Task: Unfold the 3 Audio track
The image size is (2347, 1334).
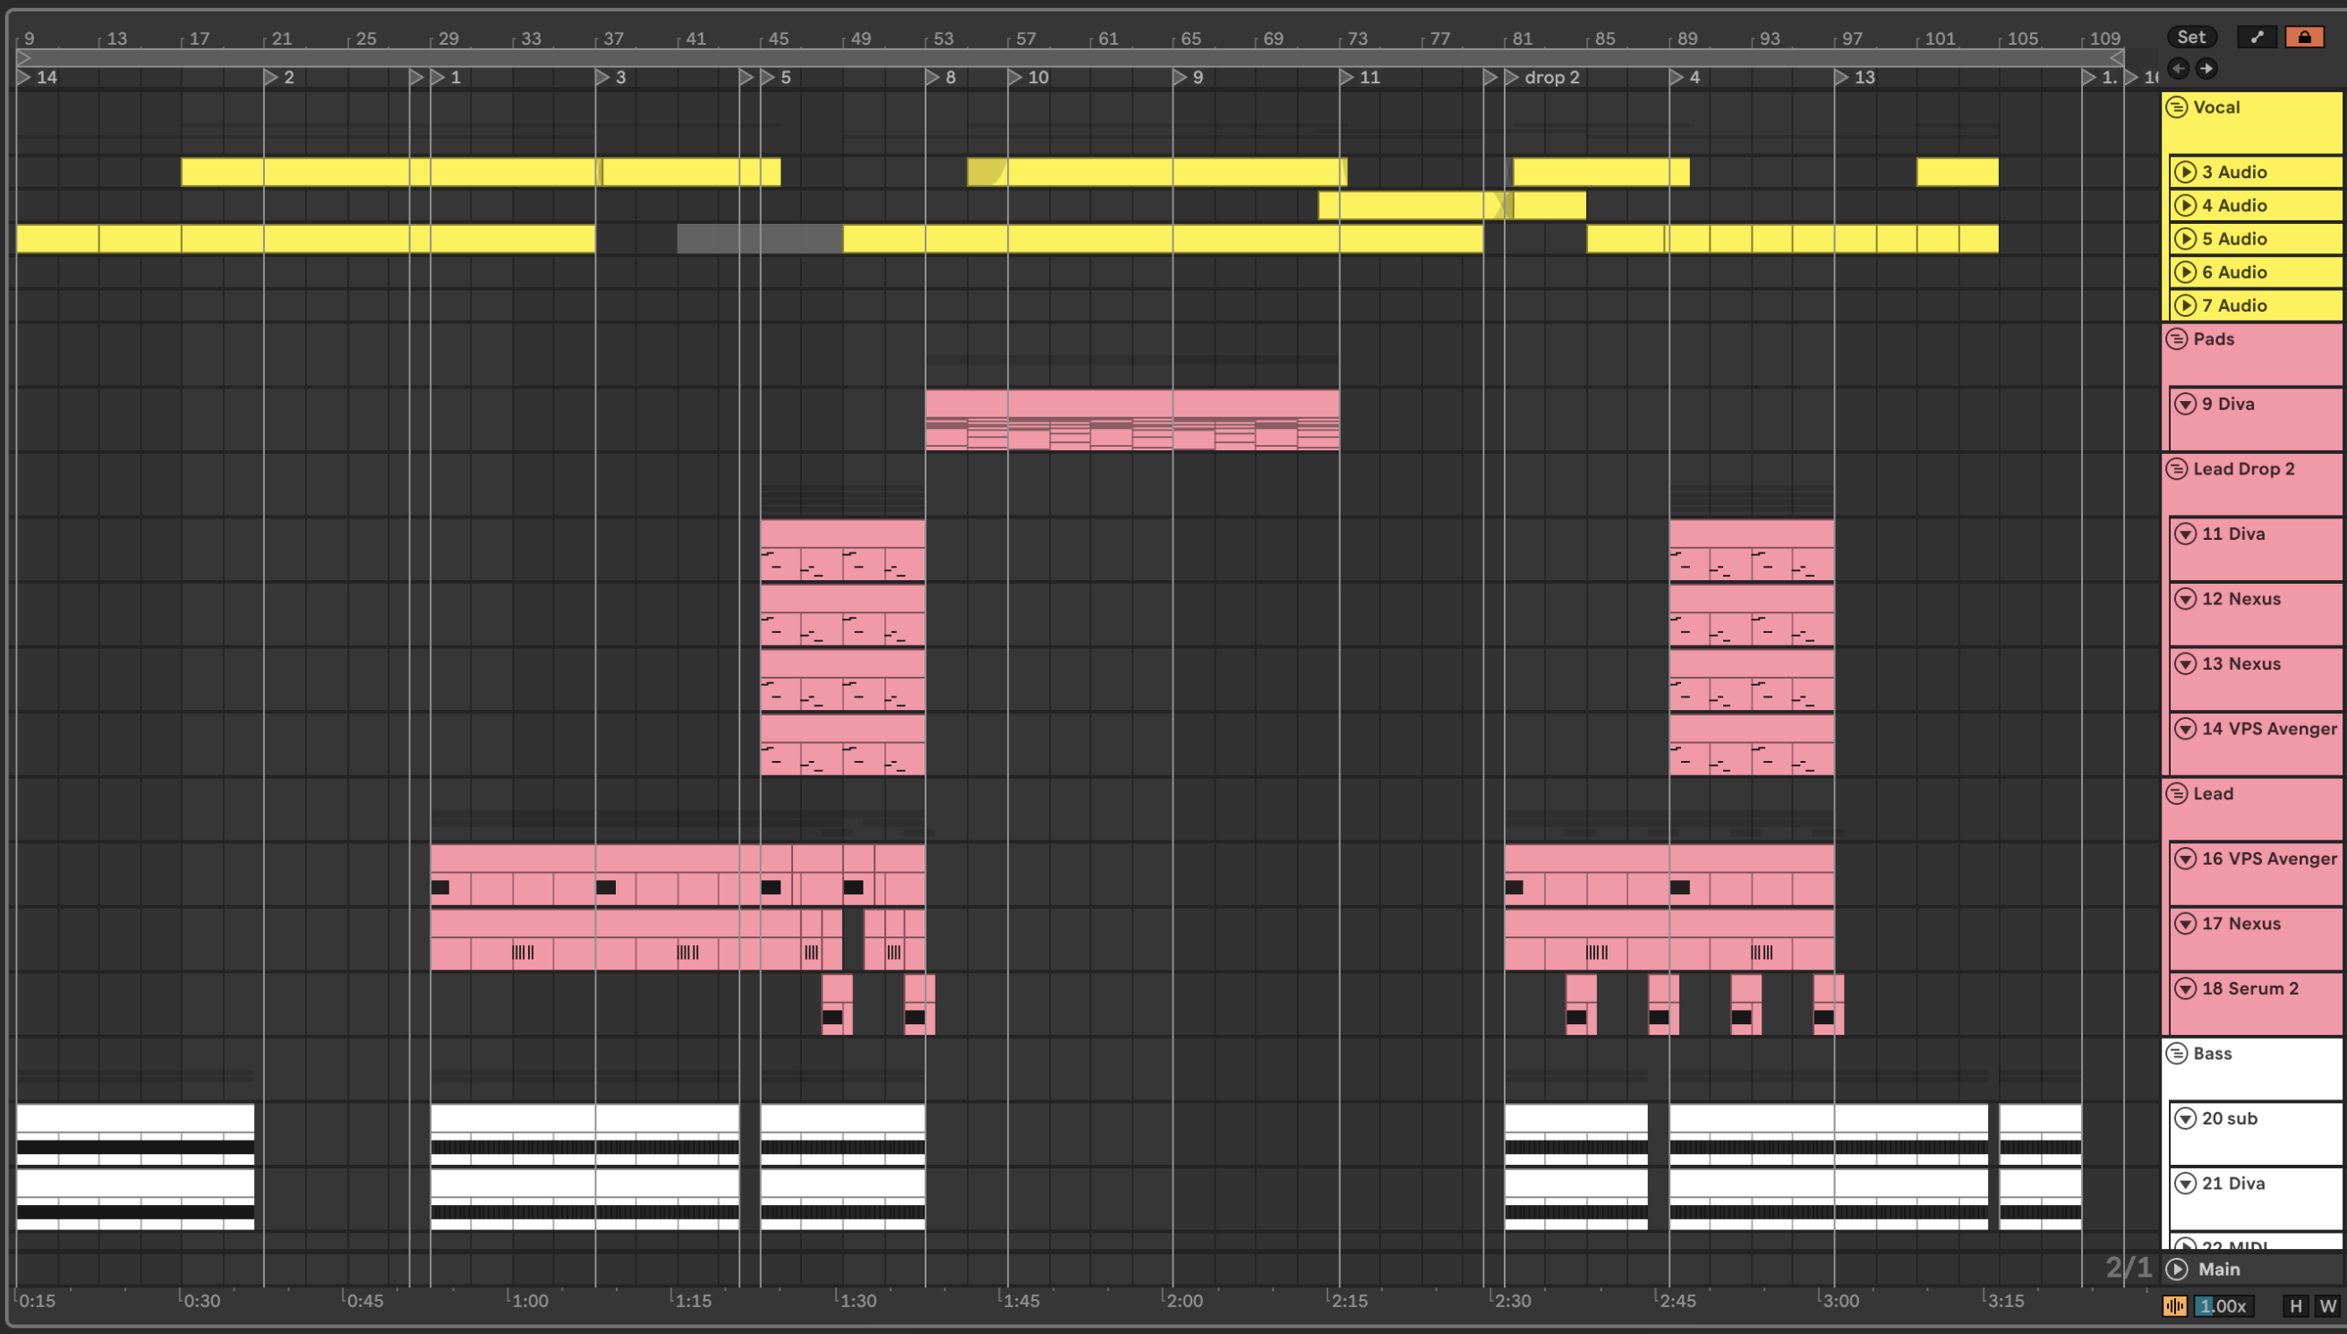Action: click(x=2185, y=172)
